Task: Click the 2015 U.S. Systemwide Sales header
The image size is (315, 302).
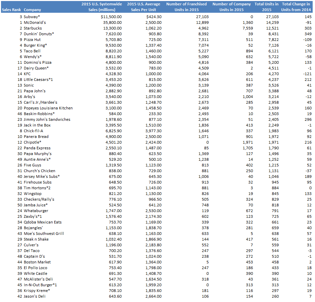Action: click(102, 7)
